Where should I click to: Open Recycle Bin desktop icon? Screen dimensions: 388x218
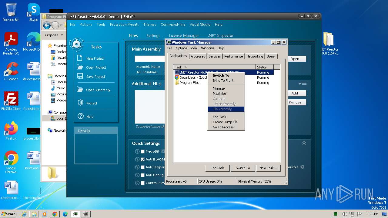click(11, 12)
